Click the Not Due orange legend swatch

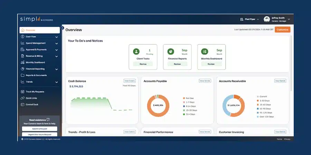pyautogui.click(x=184, y=98)
